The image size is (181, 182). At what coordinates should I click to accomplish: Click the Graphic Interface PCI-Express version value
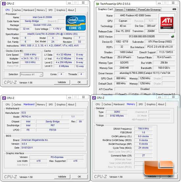[x=57, y=157]
